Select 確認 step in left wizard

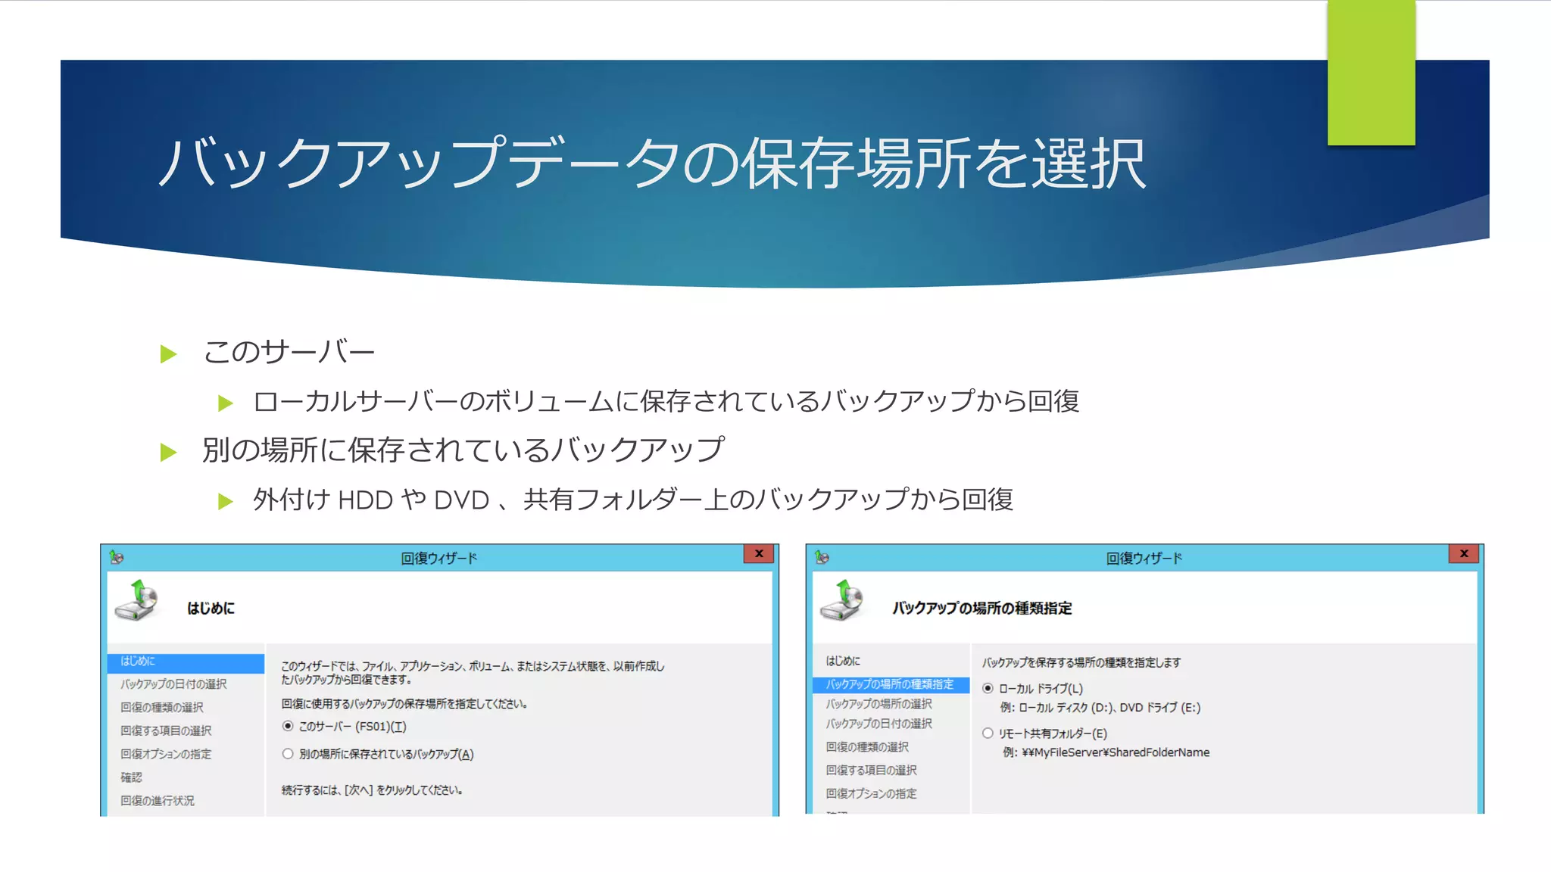click(x=131, y=777)
